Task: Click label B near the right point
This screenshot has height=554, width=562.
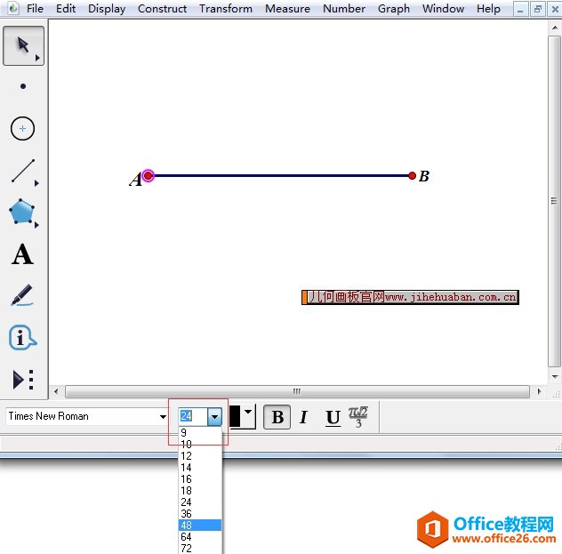Action: pyautogui.click(x=423, y=176)
